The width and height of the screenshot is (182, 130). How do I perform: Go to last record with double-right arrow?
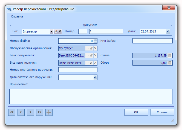pos(40,112)
